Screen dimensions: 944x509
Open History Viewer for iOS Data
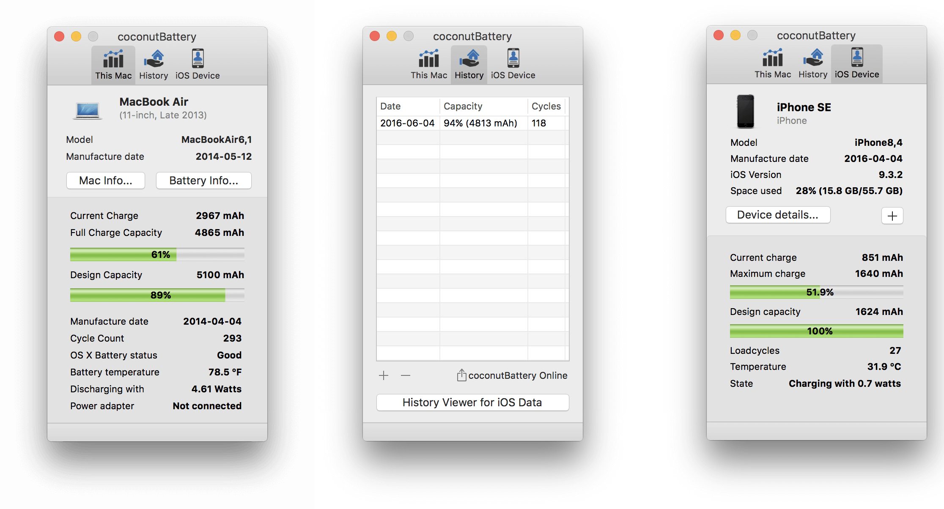tap(472, 402)
